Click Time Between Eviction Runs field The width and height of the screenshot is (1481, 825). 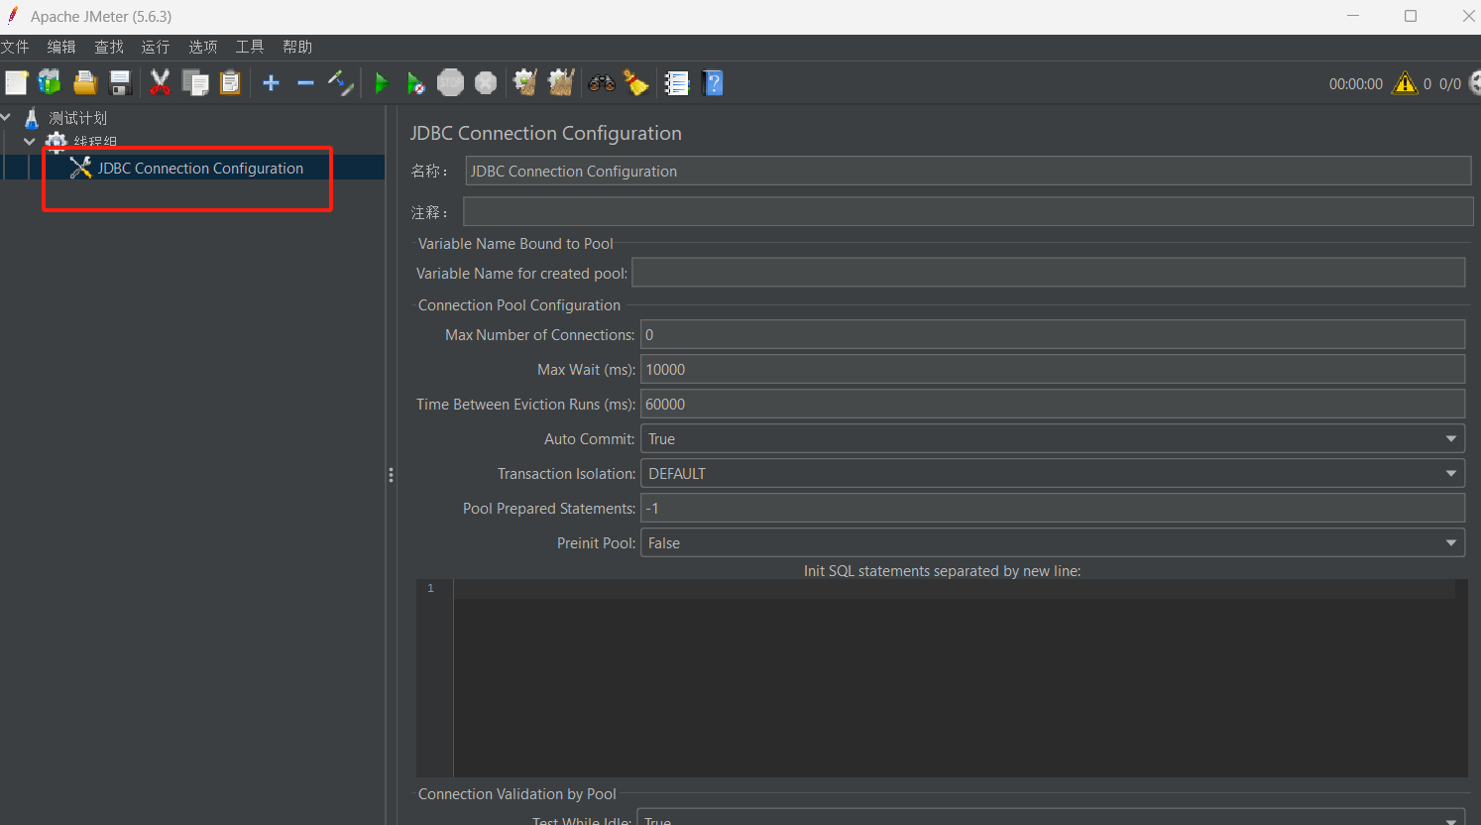(x=1053, y=404)
